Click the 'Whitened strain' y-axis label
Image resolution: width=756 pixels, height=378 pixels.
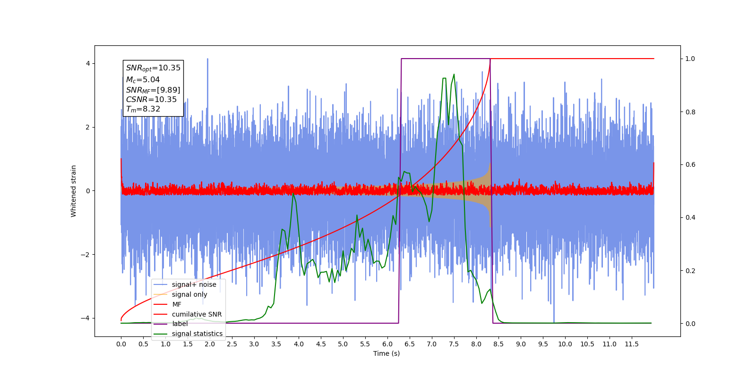click(74, 191)
